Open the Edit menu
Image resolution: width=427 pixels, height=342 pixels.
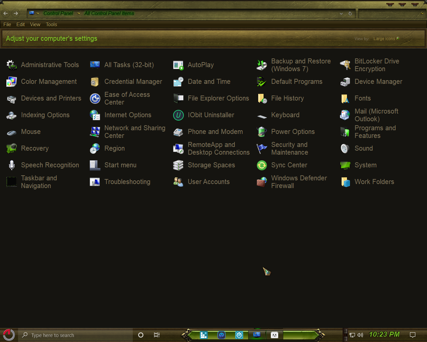pos(21,24)
